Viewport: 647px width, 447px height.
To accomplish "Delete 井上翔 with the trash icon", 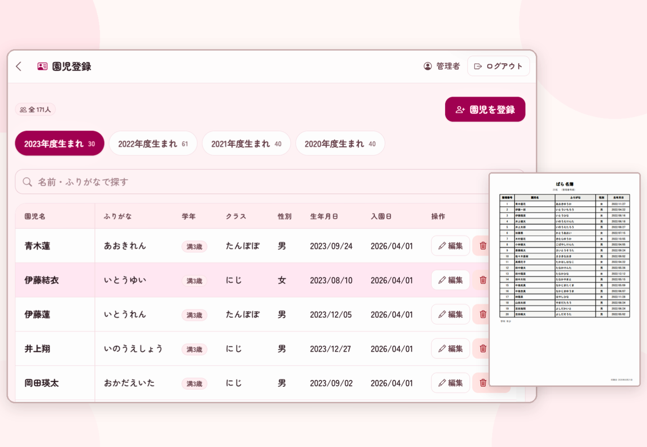I will [483, 349].
